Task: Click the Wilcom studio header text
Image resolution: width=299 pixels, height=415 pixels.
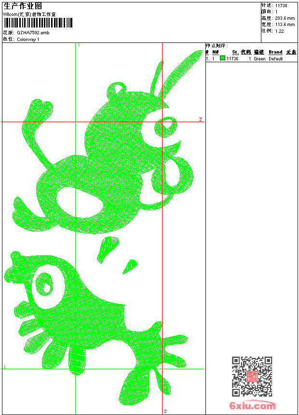Action: coord(29,14)
